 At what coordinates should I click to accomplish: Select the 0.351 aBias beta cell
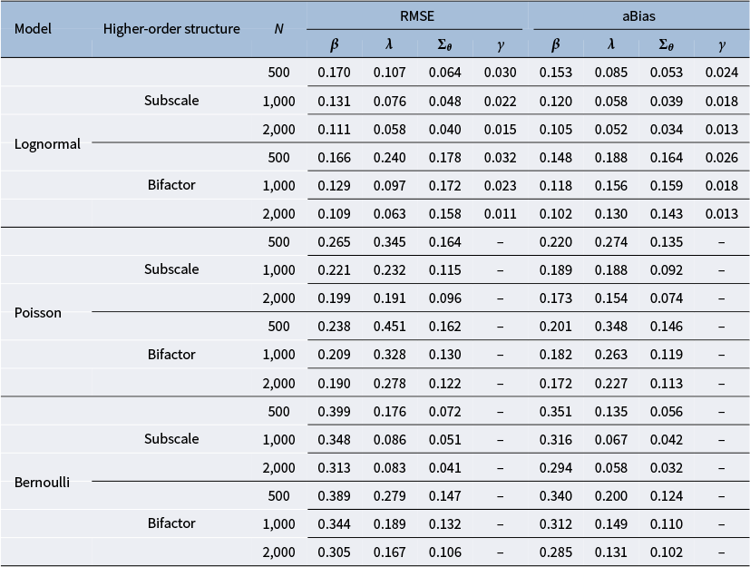pos(555,410)
